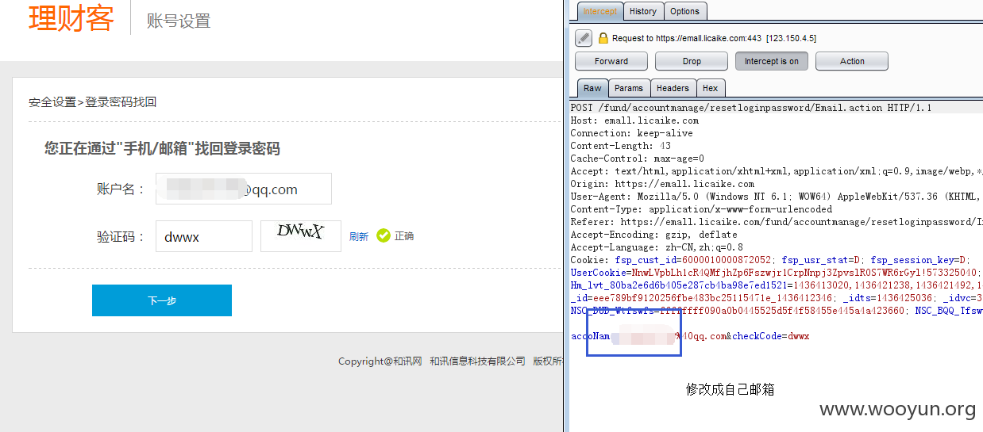This screenshot has width=983, height=432.
Task: Click the Content-Type header line
Action: coord(701,209)
